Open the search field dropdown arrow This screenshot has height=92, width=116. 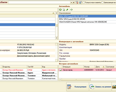pyautogui.click(x=71, y=3)
